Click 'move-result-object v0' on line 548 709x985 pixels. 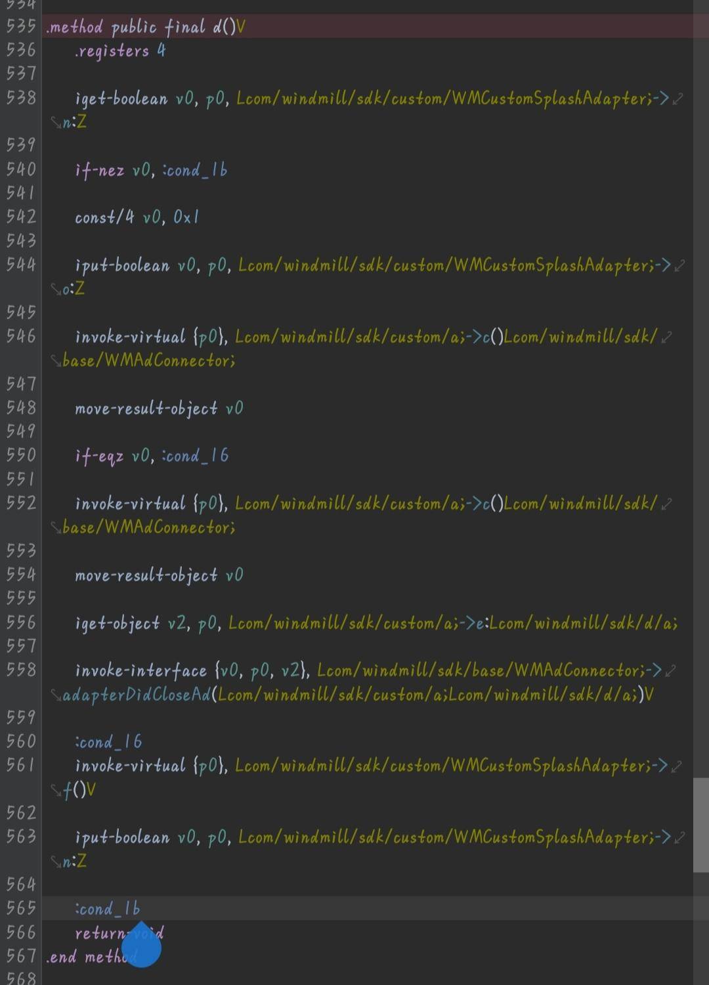[x=159, y=408]
